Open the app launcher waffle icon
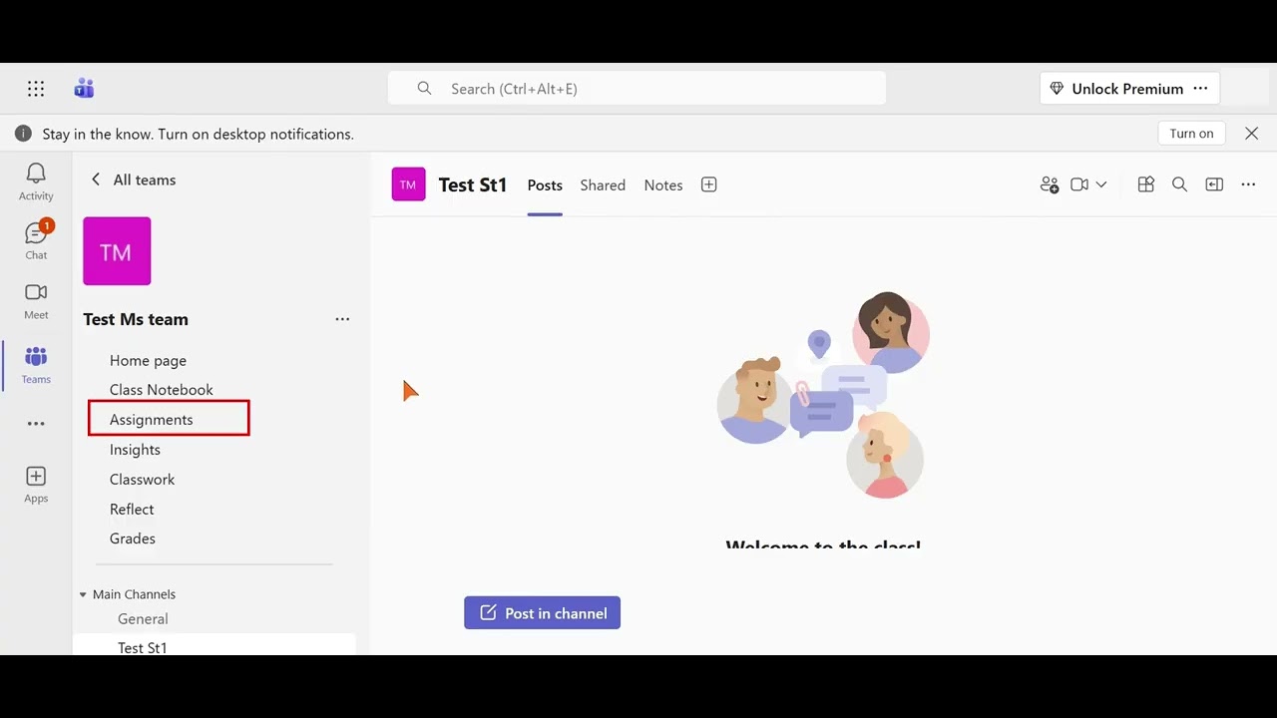The image size is (1277, 718). (36, 89)
